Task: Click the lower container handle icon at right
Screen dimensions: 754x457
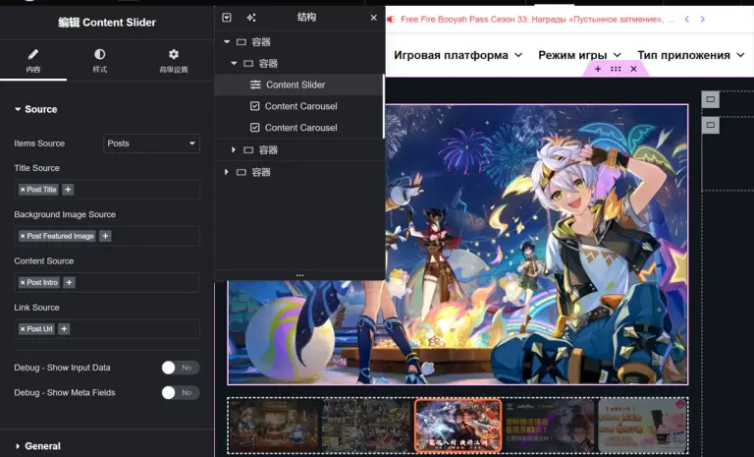Action: [710, 125]
